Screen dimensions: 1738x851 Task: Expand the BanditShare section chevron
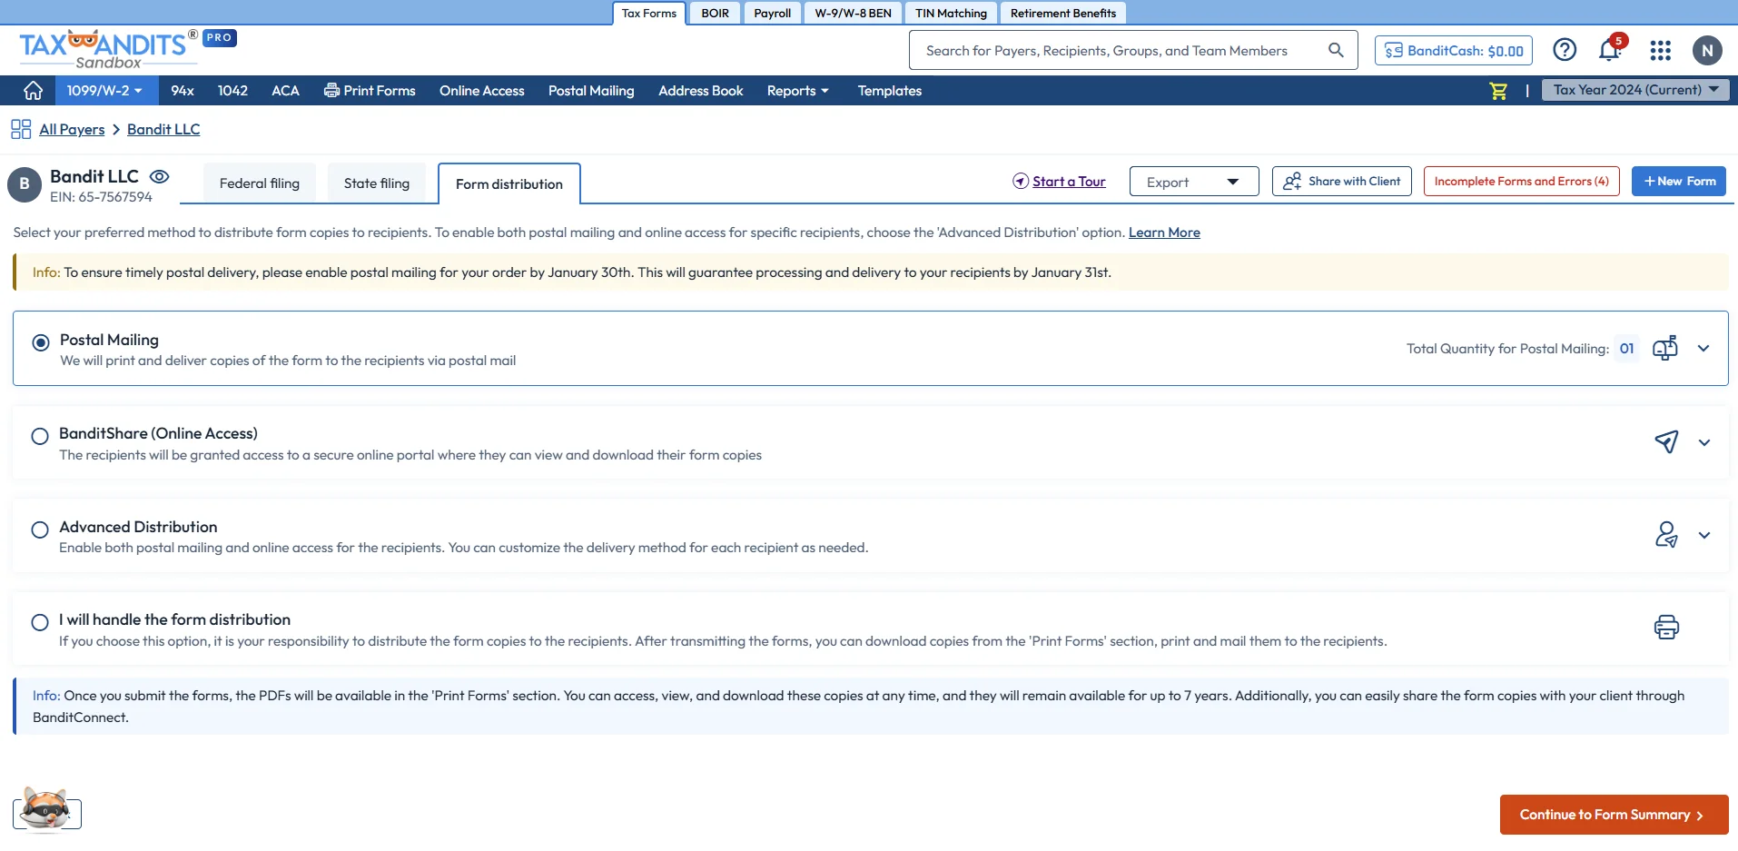(x=1704, y=443)
